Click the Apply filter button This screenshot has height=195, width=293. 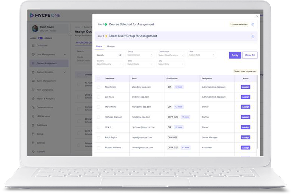(x=235, y=55)
